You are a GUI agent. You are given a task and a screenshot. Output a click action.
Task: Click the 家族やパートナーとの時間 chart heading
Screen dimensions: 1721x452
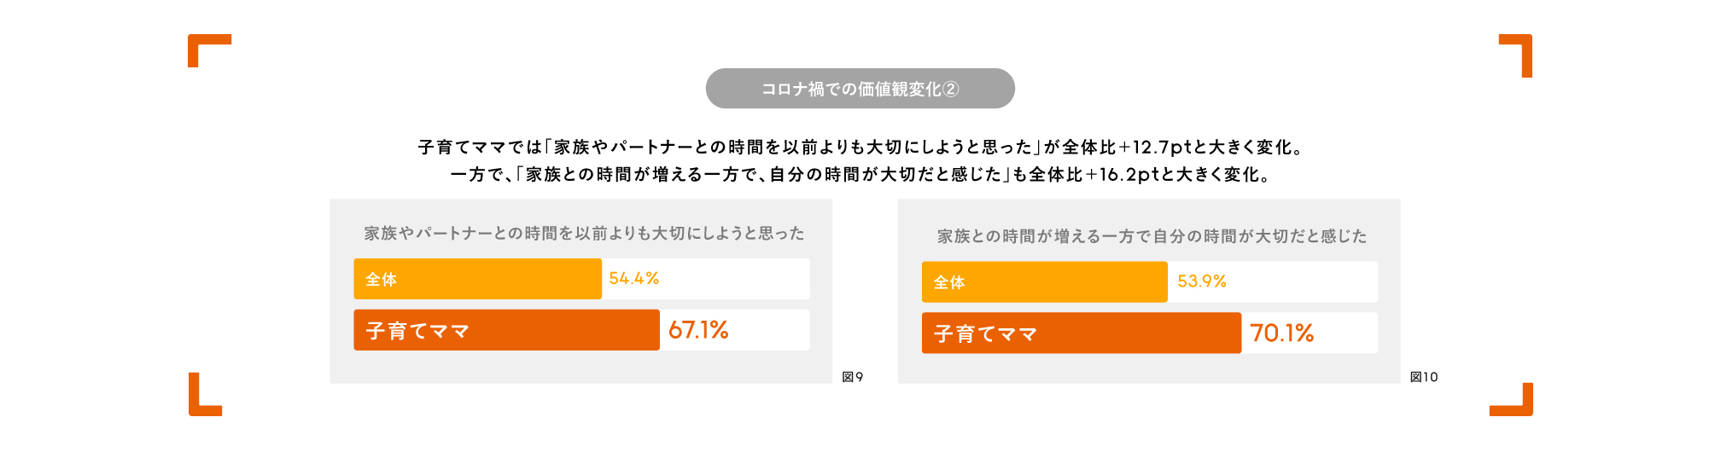click(x=584, y=234)
